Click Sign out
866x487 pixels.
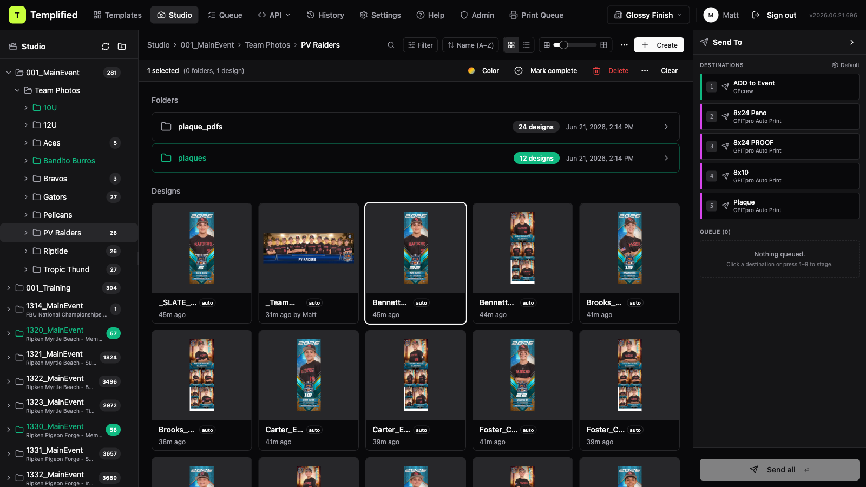[x=775, y=15]
